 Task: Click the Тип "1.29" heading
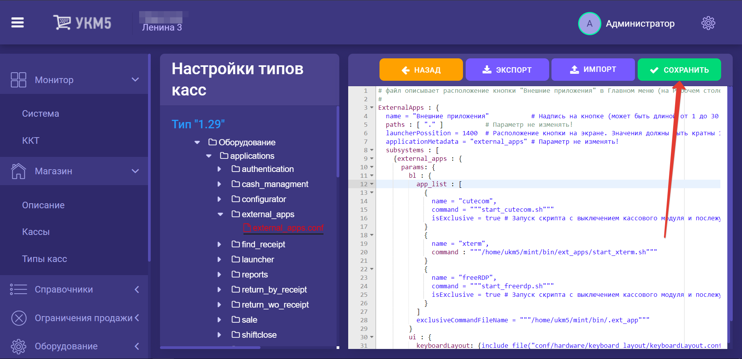coord(198,124)
